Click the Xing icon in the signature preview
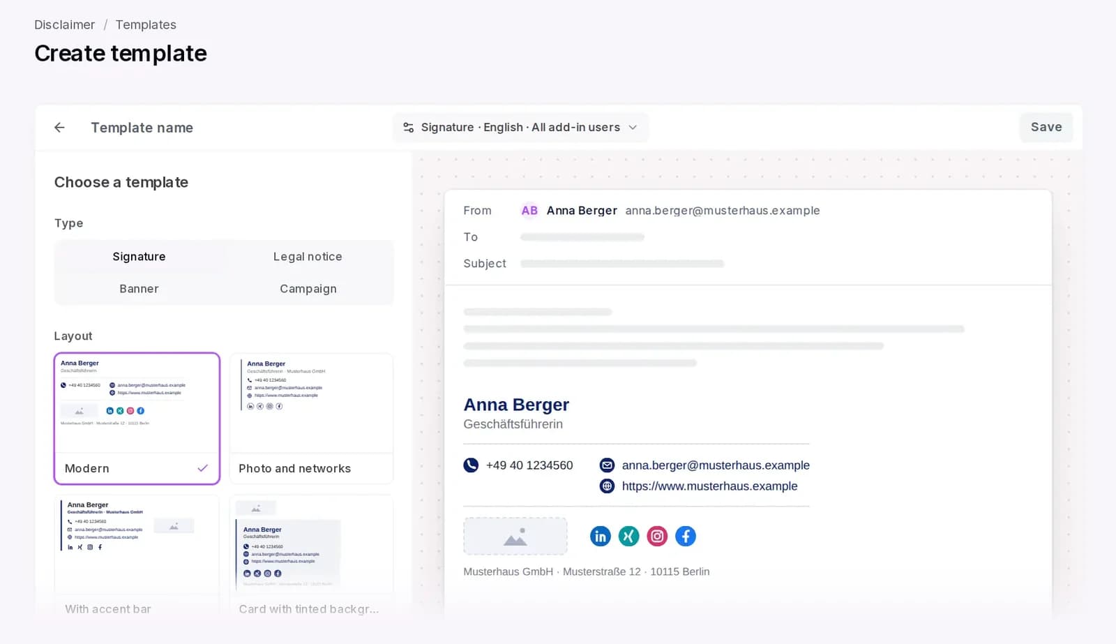Screen dimensions: 1116x644 628,536
